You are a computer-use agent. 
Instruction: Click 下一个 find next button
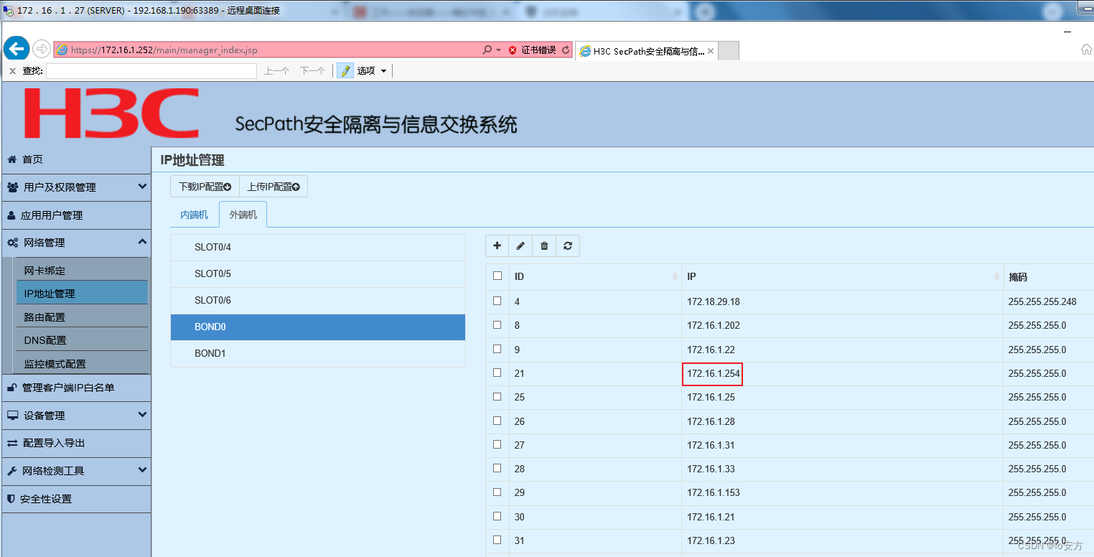[x=312, y=70]
